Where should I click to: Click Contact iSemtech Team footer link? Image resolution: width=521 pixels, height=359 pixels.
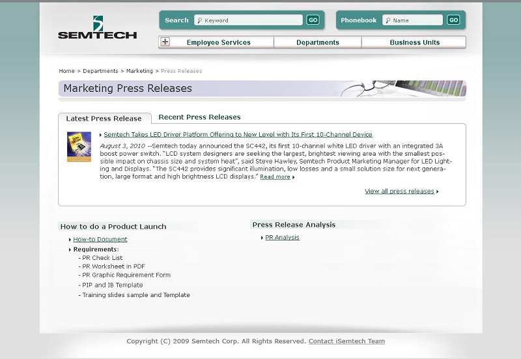tap(346, 341)
